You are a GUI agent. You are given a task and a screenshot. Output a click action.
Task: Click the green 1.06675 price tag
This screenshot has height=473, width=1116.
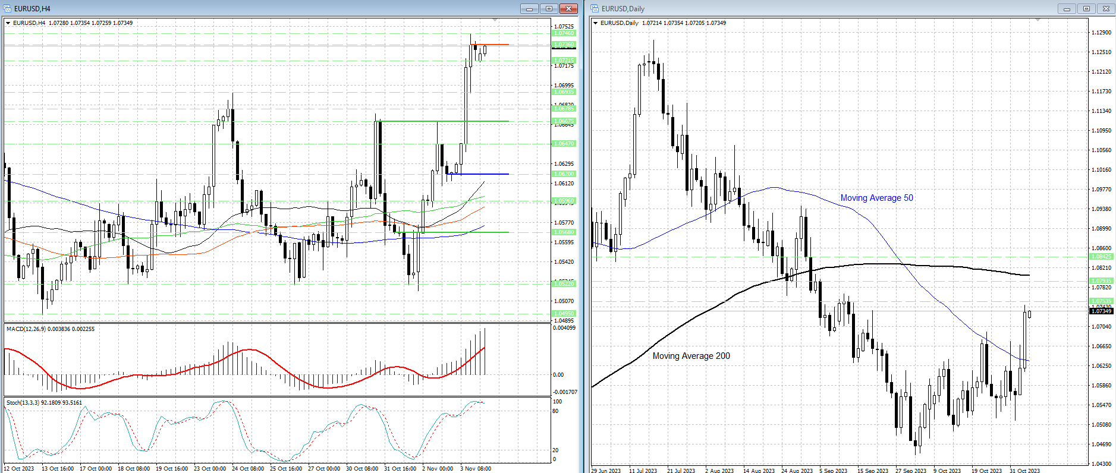pos(564,121)
